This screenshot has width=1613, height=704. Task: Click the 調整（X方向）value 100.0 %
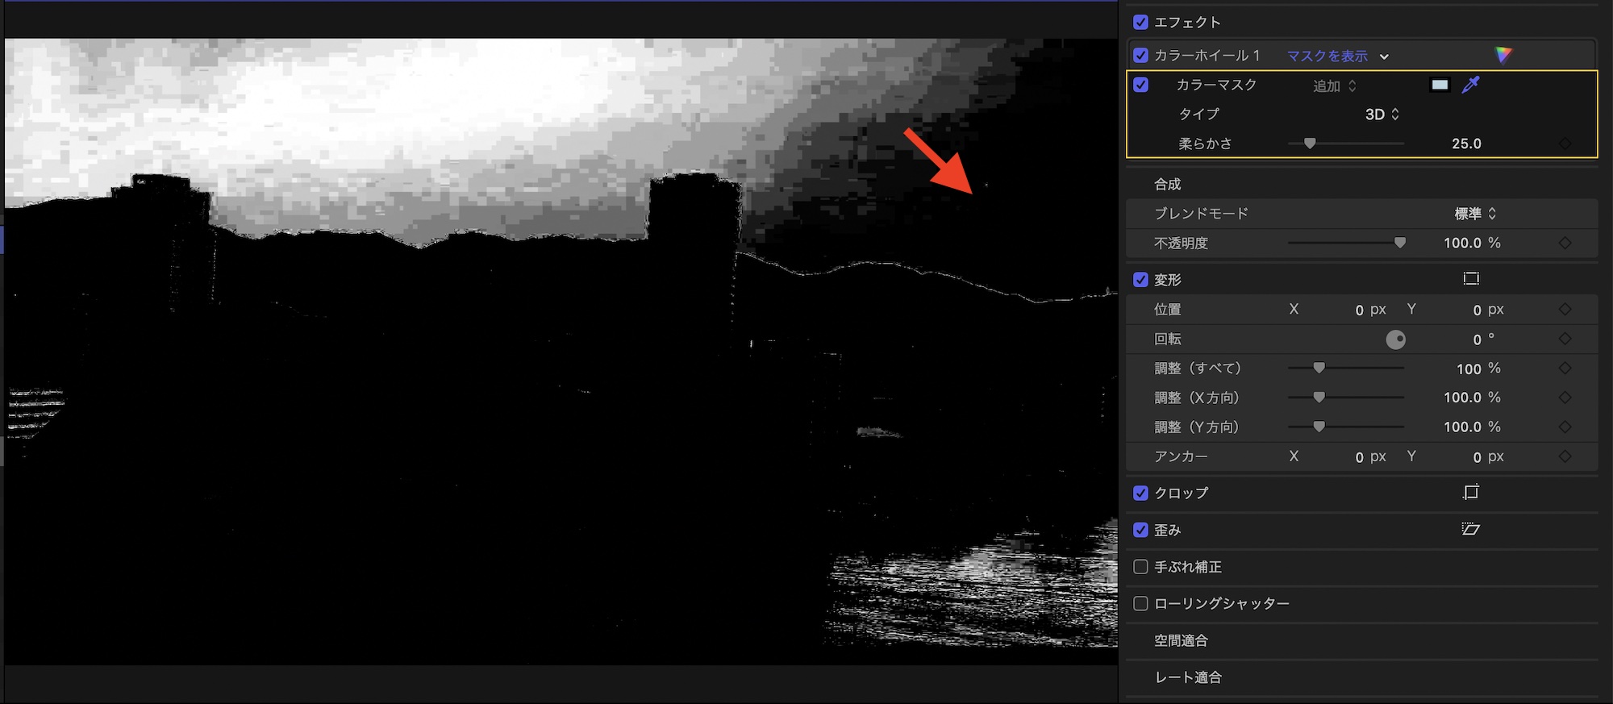coord(1472,398)
